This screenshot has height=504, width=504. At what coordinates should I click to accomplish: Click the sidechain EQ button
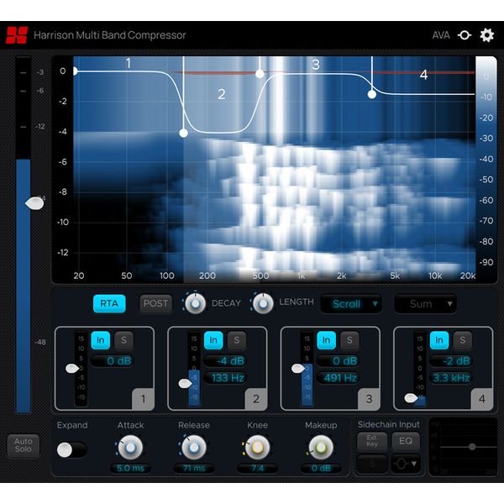click(404, 439)
